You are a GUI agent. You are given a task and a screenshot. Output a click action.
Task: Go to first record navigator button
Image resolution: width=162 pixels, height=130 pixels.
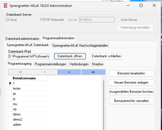point(20,72)
